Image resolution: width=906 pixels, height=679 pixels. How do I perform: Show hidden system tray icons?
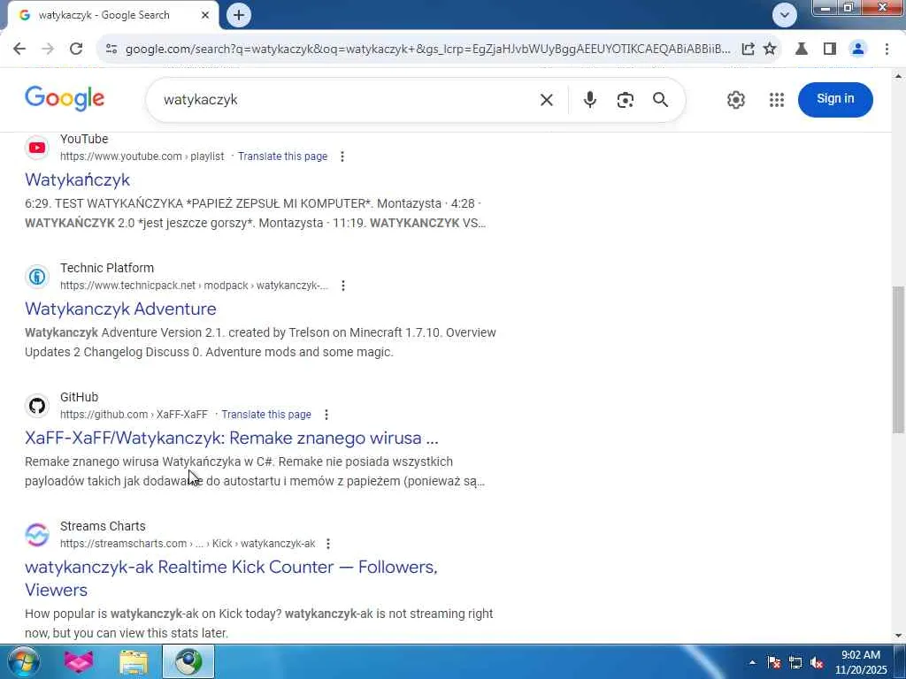click(x=752, y=663)
